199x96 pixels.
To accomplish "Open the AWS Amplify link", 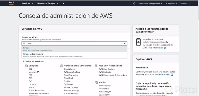I will (105, 86).
